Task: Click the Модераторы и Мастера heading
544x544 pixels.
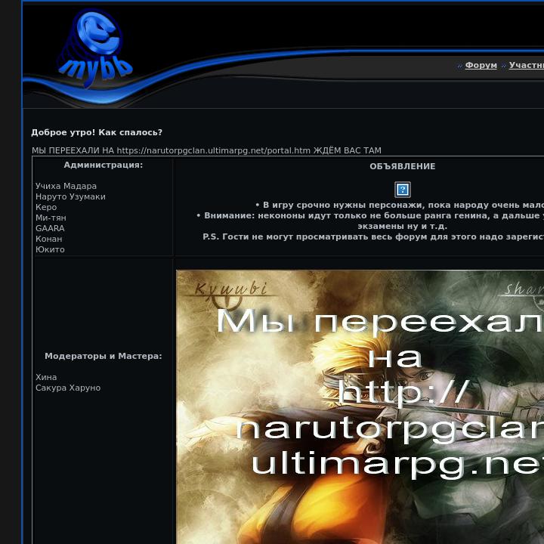Action: (x=104, y=356)
